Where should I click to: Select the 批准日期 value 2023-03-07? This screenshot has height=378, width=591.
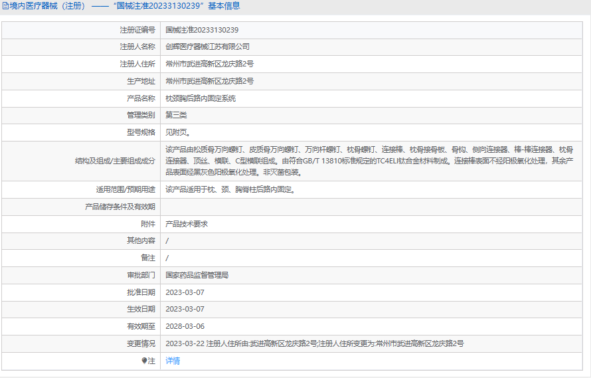[185, 292]
